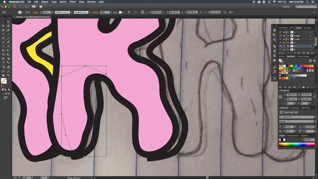318x179 pixels.
Task: Click the Opacity field in Control bar
Action: [x=105, y=12]
